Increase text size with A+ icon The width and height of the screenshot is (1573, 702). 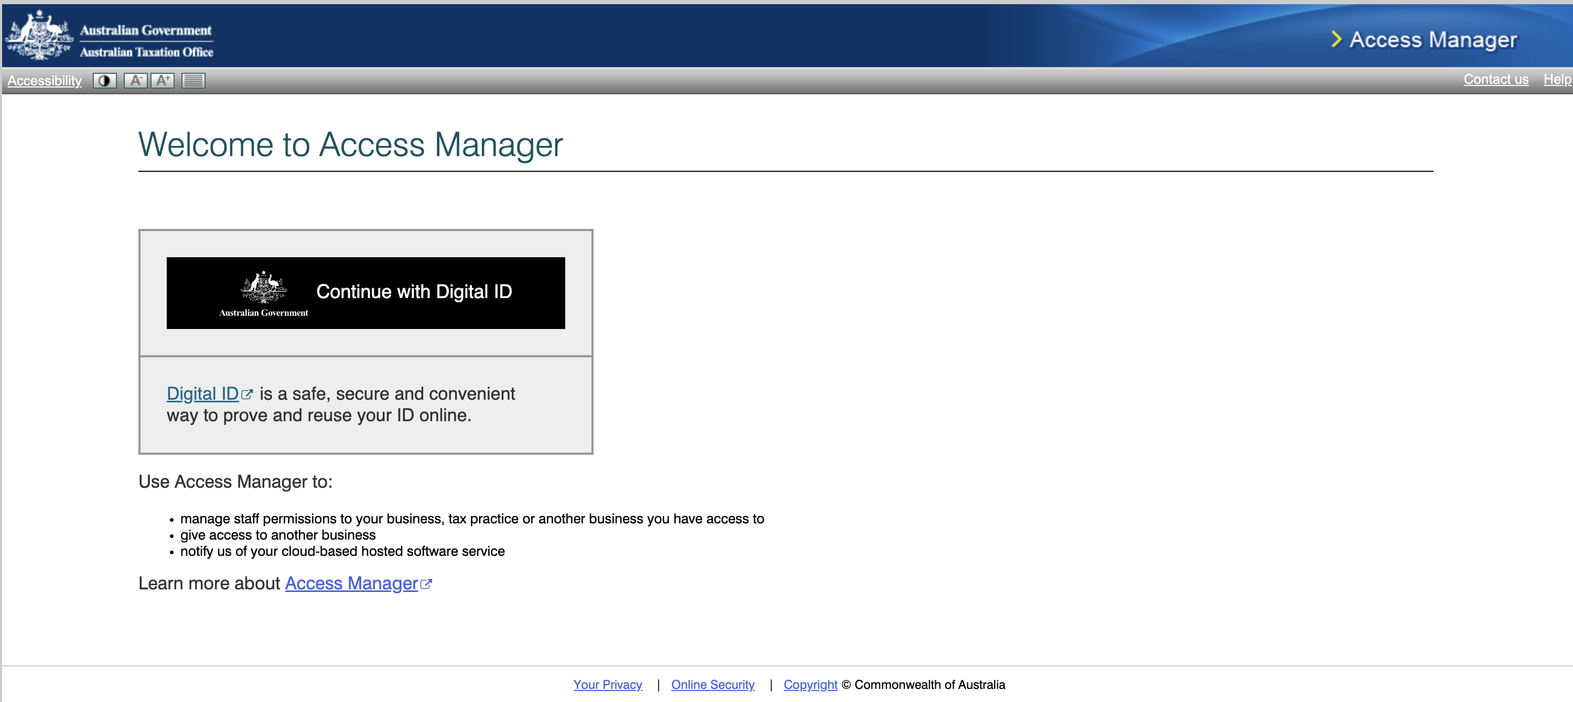tap(163, 81)
